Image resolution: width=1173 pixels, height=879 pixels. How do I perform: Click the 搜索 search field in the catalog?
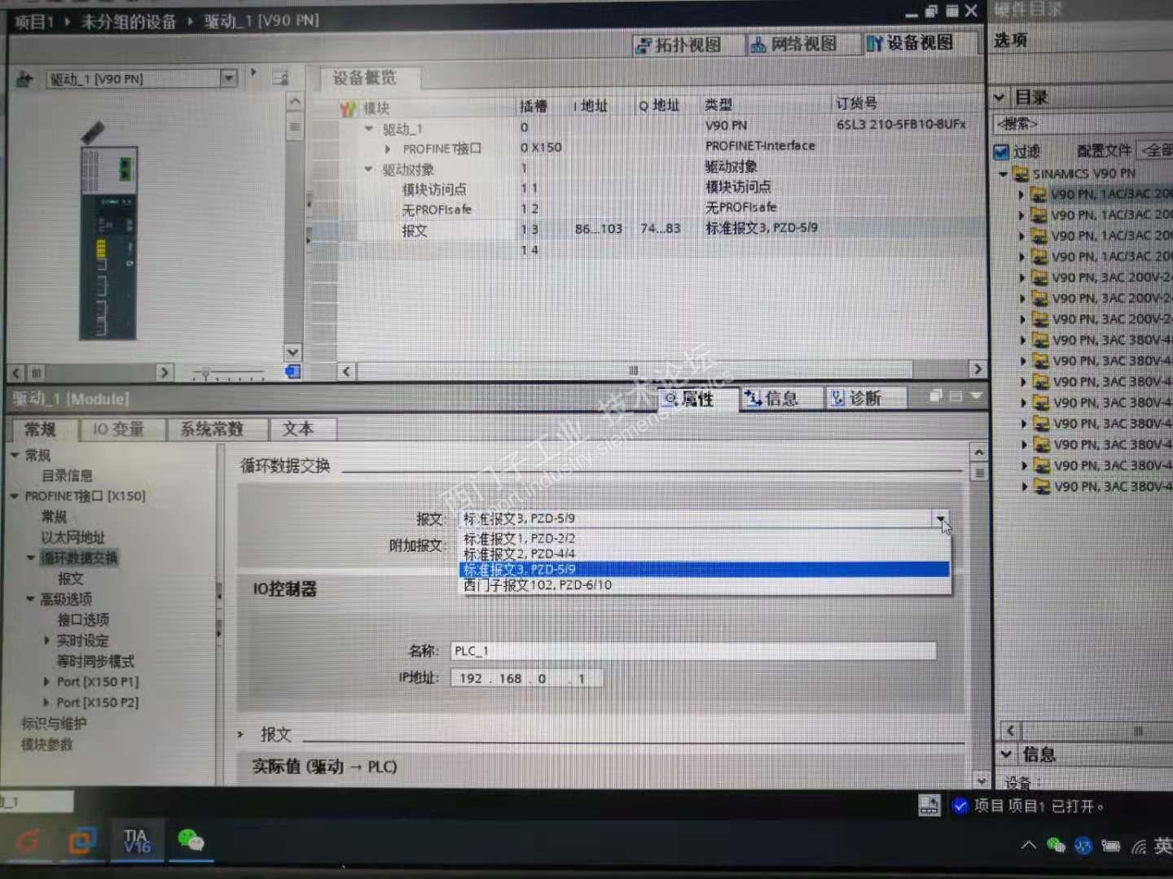tap(1083, 124)
